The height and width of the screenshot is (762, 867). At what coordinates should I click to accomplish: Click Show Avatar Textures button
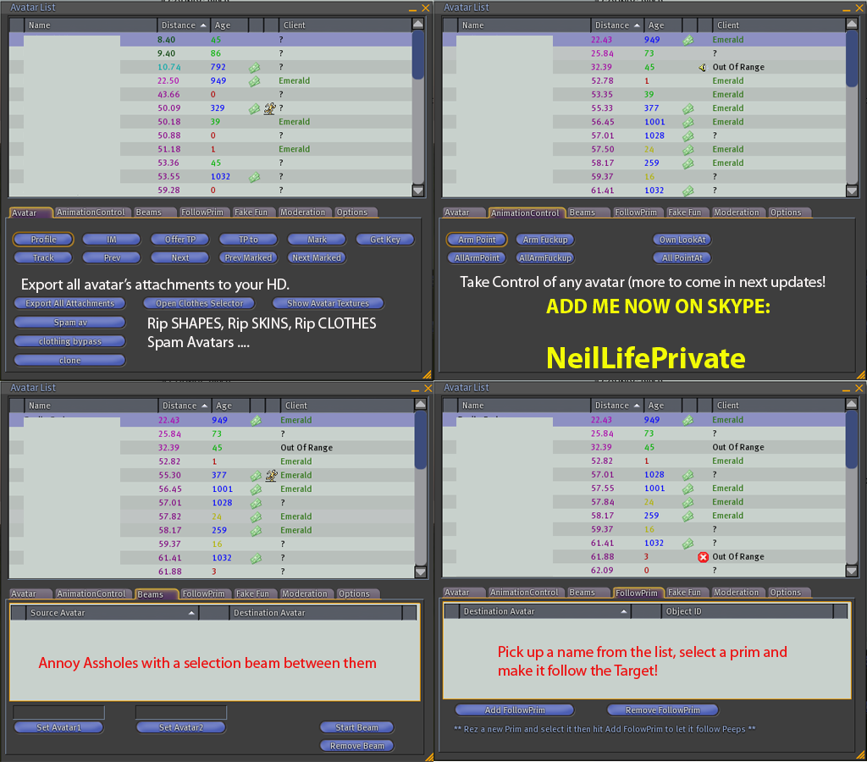pyautogui.click(x=328, y=303)
